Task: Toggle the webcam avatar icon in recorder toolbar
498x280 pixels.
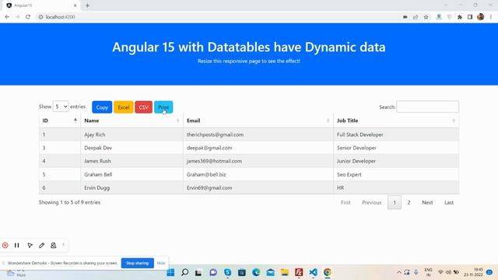Action: coord(54,245)
